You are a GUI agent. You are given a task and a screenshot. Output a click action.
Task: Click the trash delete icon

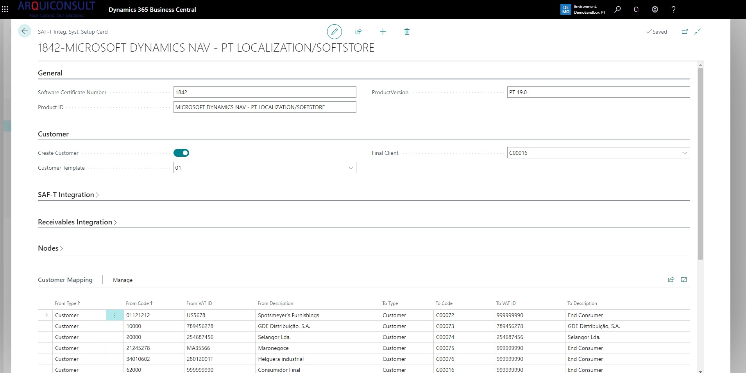pyautogui.click(x=407, y=32)
